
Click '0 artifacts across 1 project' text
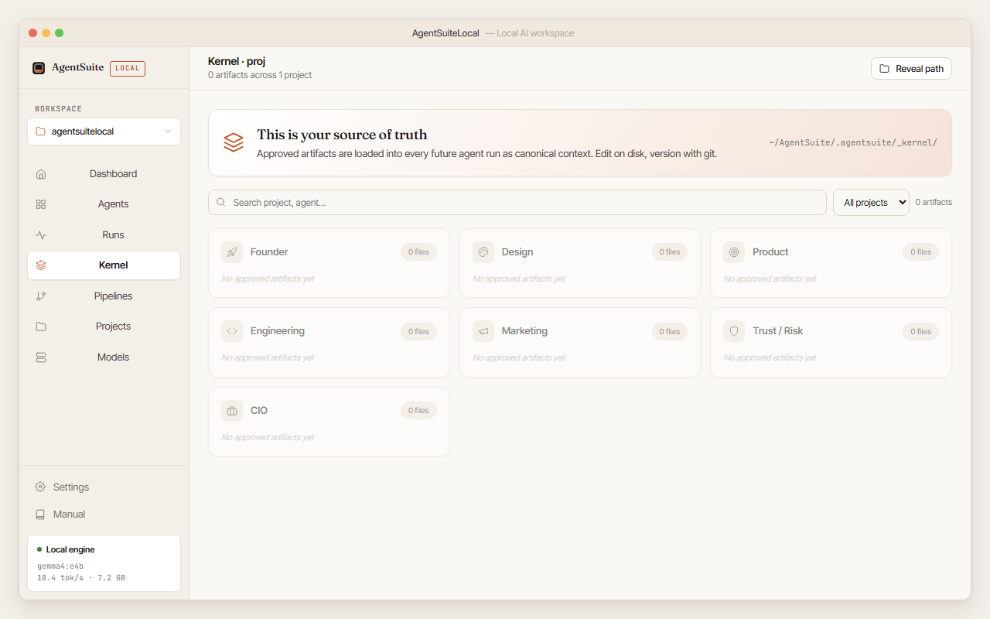click(260, 75)
